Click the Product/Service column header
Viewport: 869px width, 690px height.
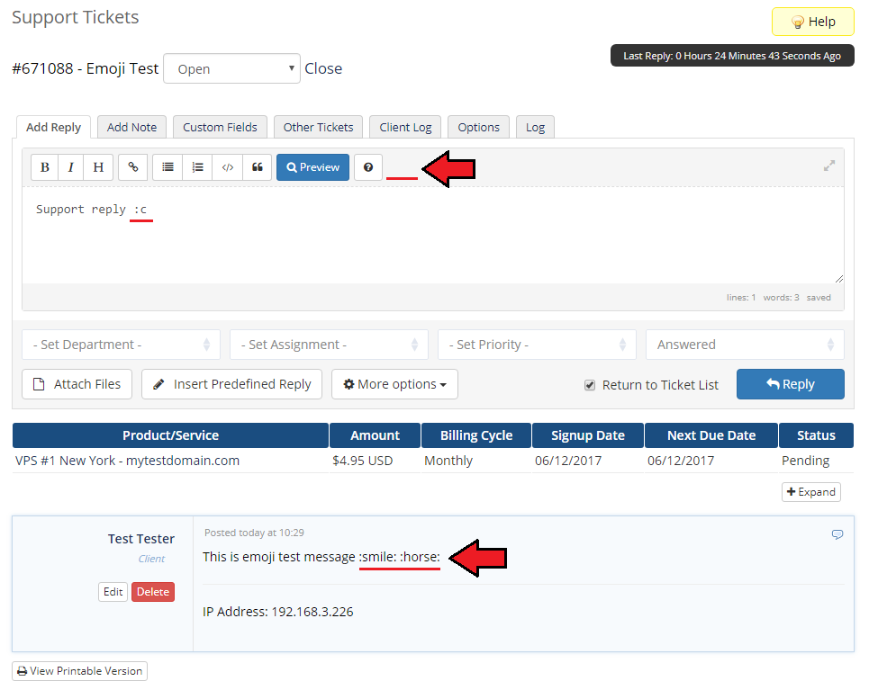click(x=170, y=435)
